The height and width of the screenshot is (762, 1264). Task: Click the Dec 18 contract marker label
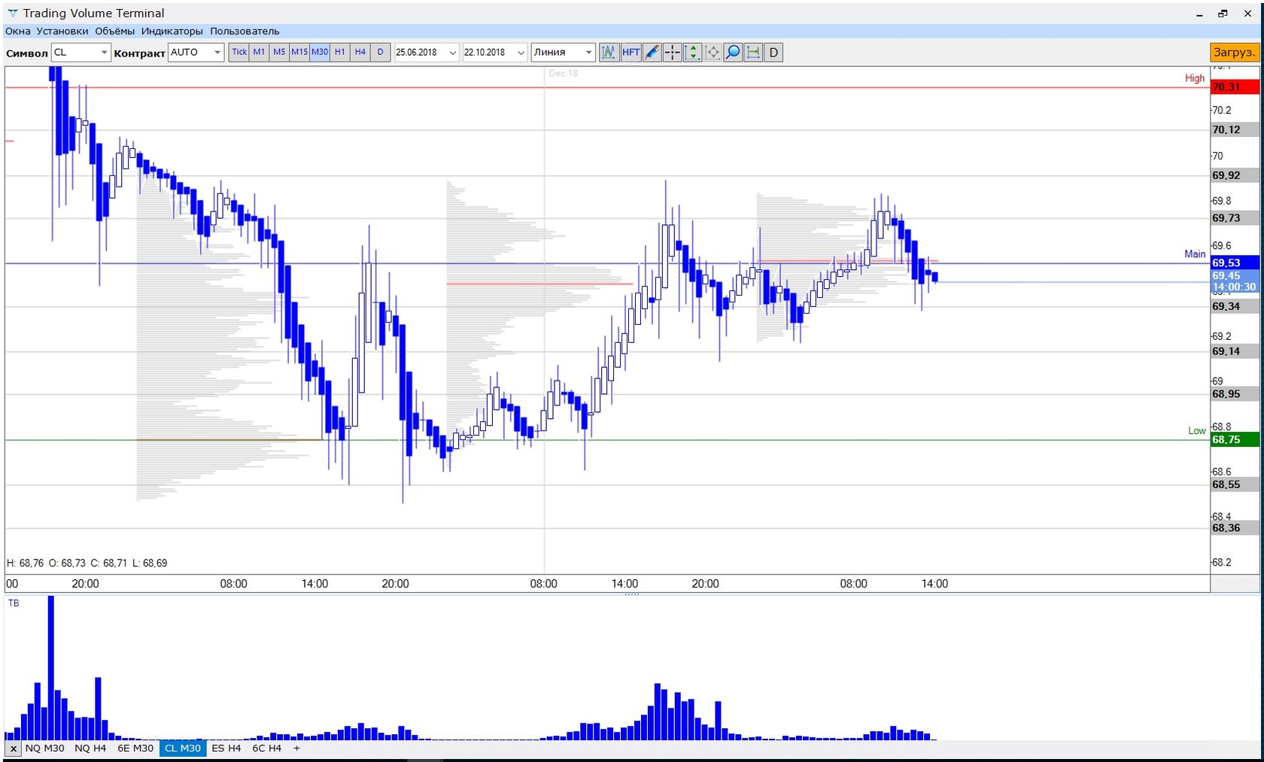563,73
